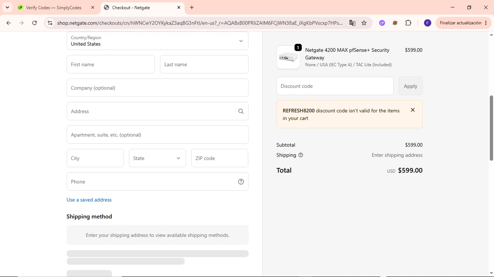This screenshot has width=494, height=277.
Task: Click the Netgate 4200 MAX product thumbnail
Action: point(288,57)
